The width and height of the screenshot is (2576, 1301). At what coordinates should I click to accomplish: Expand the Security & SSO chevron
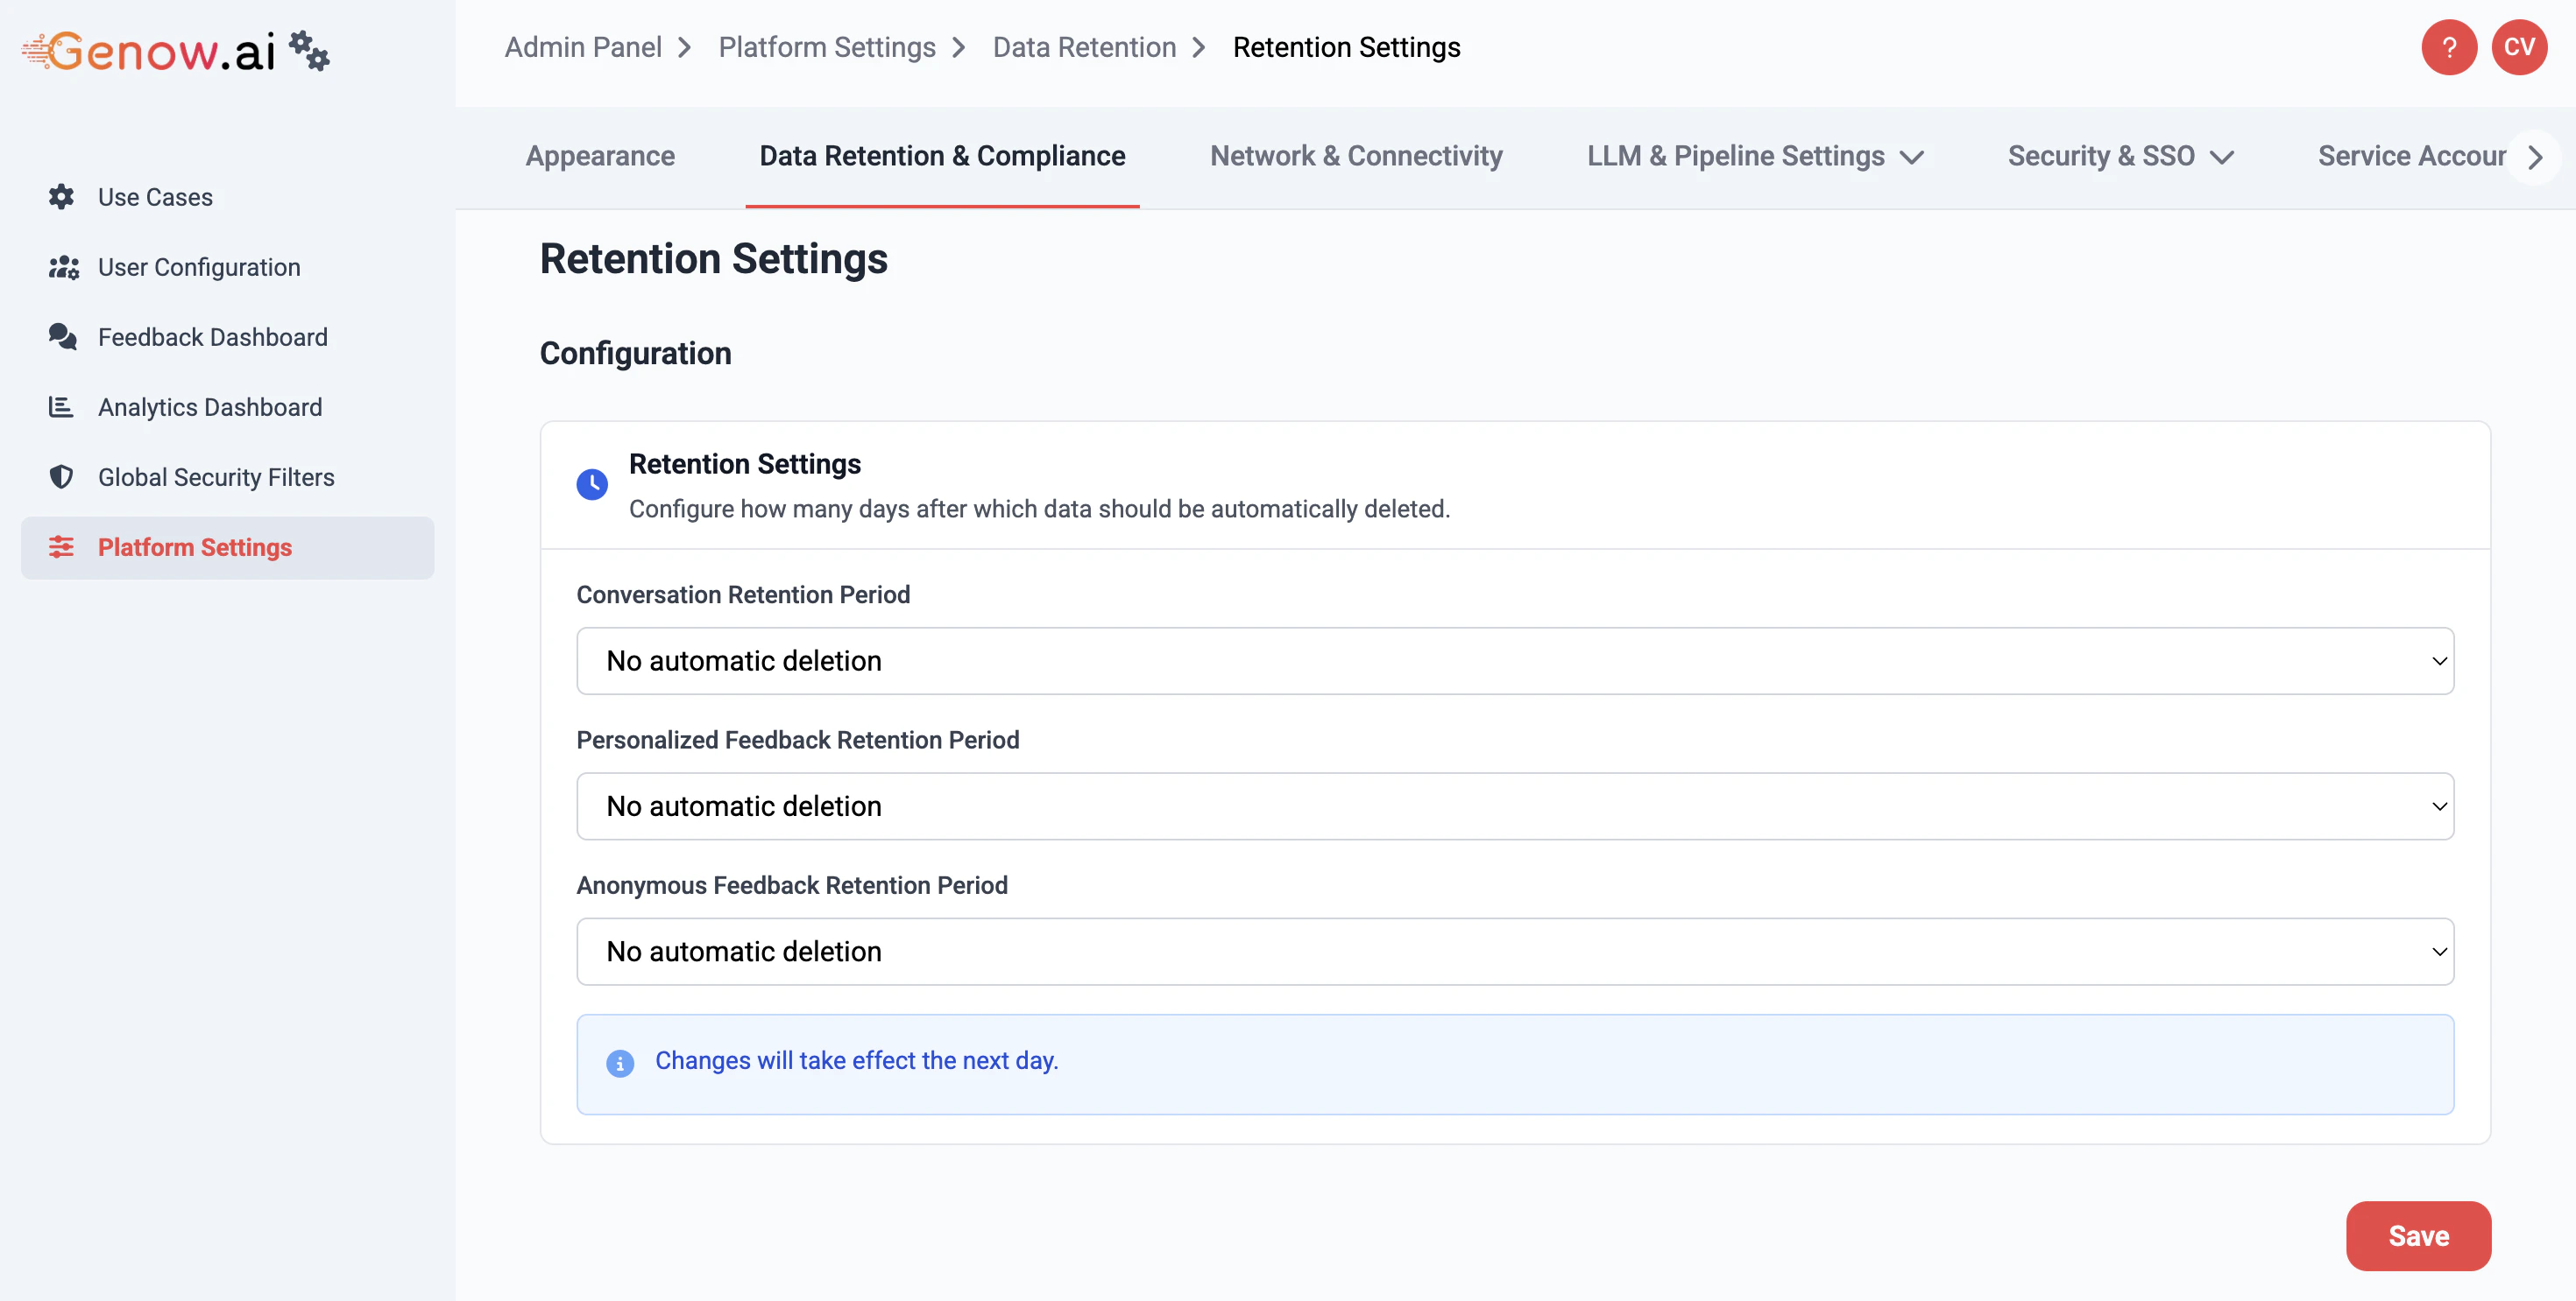pos(2222,158)
